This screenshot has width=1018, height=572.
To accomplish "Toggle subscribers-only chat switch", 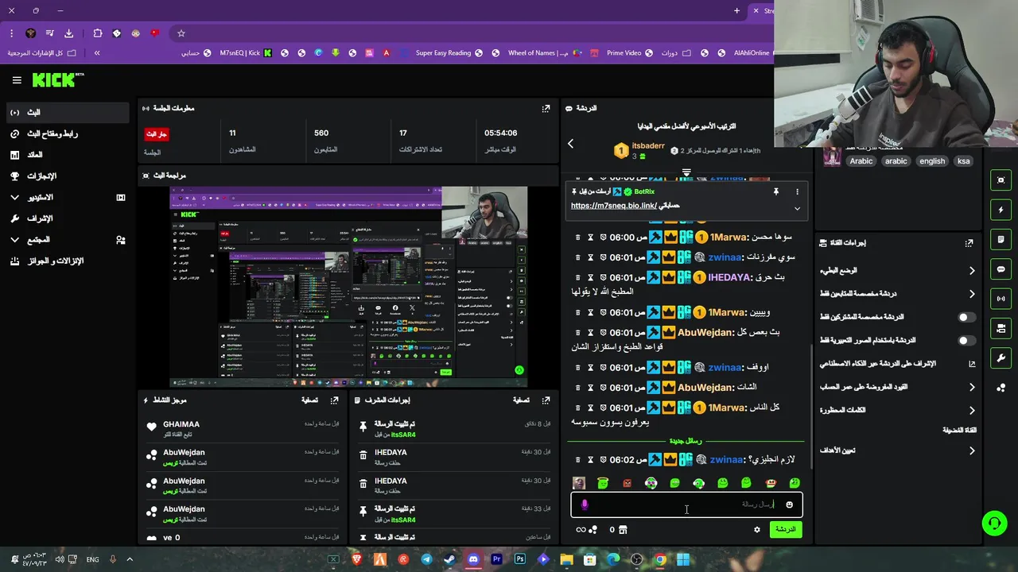I will [x=966, y=317].
